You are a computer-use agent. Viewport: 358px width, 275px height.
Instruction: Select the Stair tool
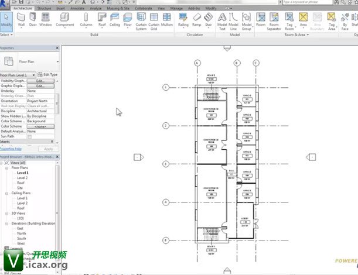(x=208, y=20)
